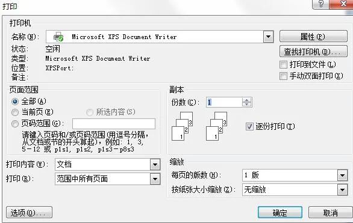Screen dimensions: 353x223
Task: Toggle the 逐份打印 checkbox
Action: coord(249,126)
